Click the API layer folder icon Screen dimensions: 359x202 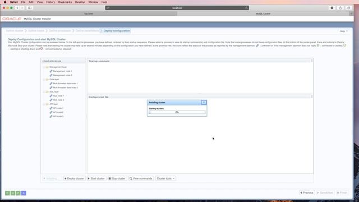pos(47,104)
